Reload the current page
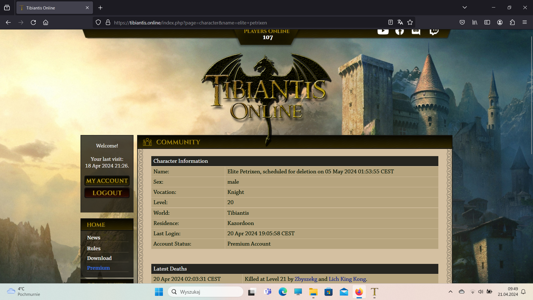Screen dimensions: 533x300 coord(33,22)
